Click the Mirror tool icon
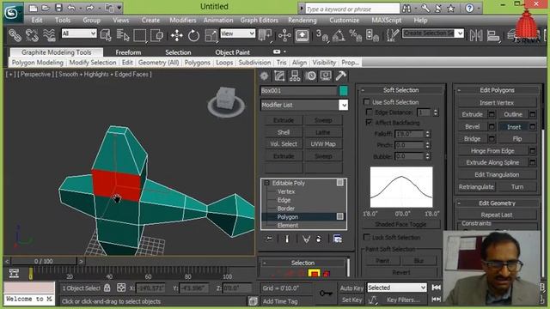 (x=476, y=35)
